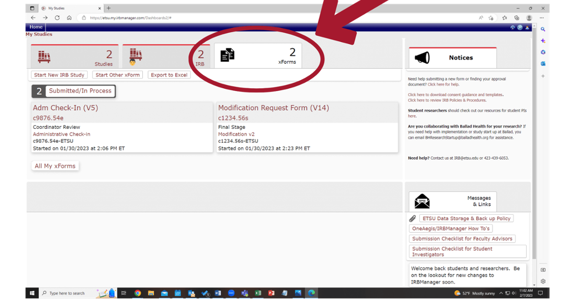575x302 pixels.
Task: Switch to the IRB tile tab
Action: click(166, 57)
